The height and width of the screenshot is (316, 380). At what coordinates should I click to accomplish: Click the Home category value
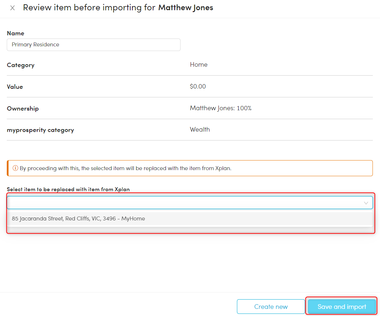[199, 65]
